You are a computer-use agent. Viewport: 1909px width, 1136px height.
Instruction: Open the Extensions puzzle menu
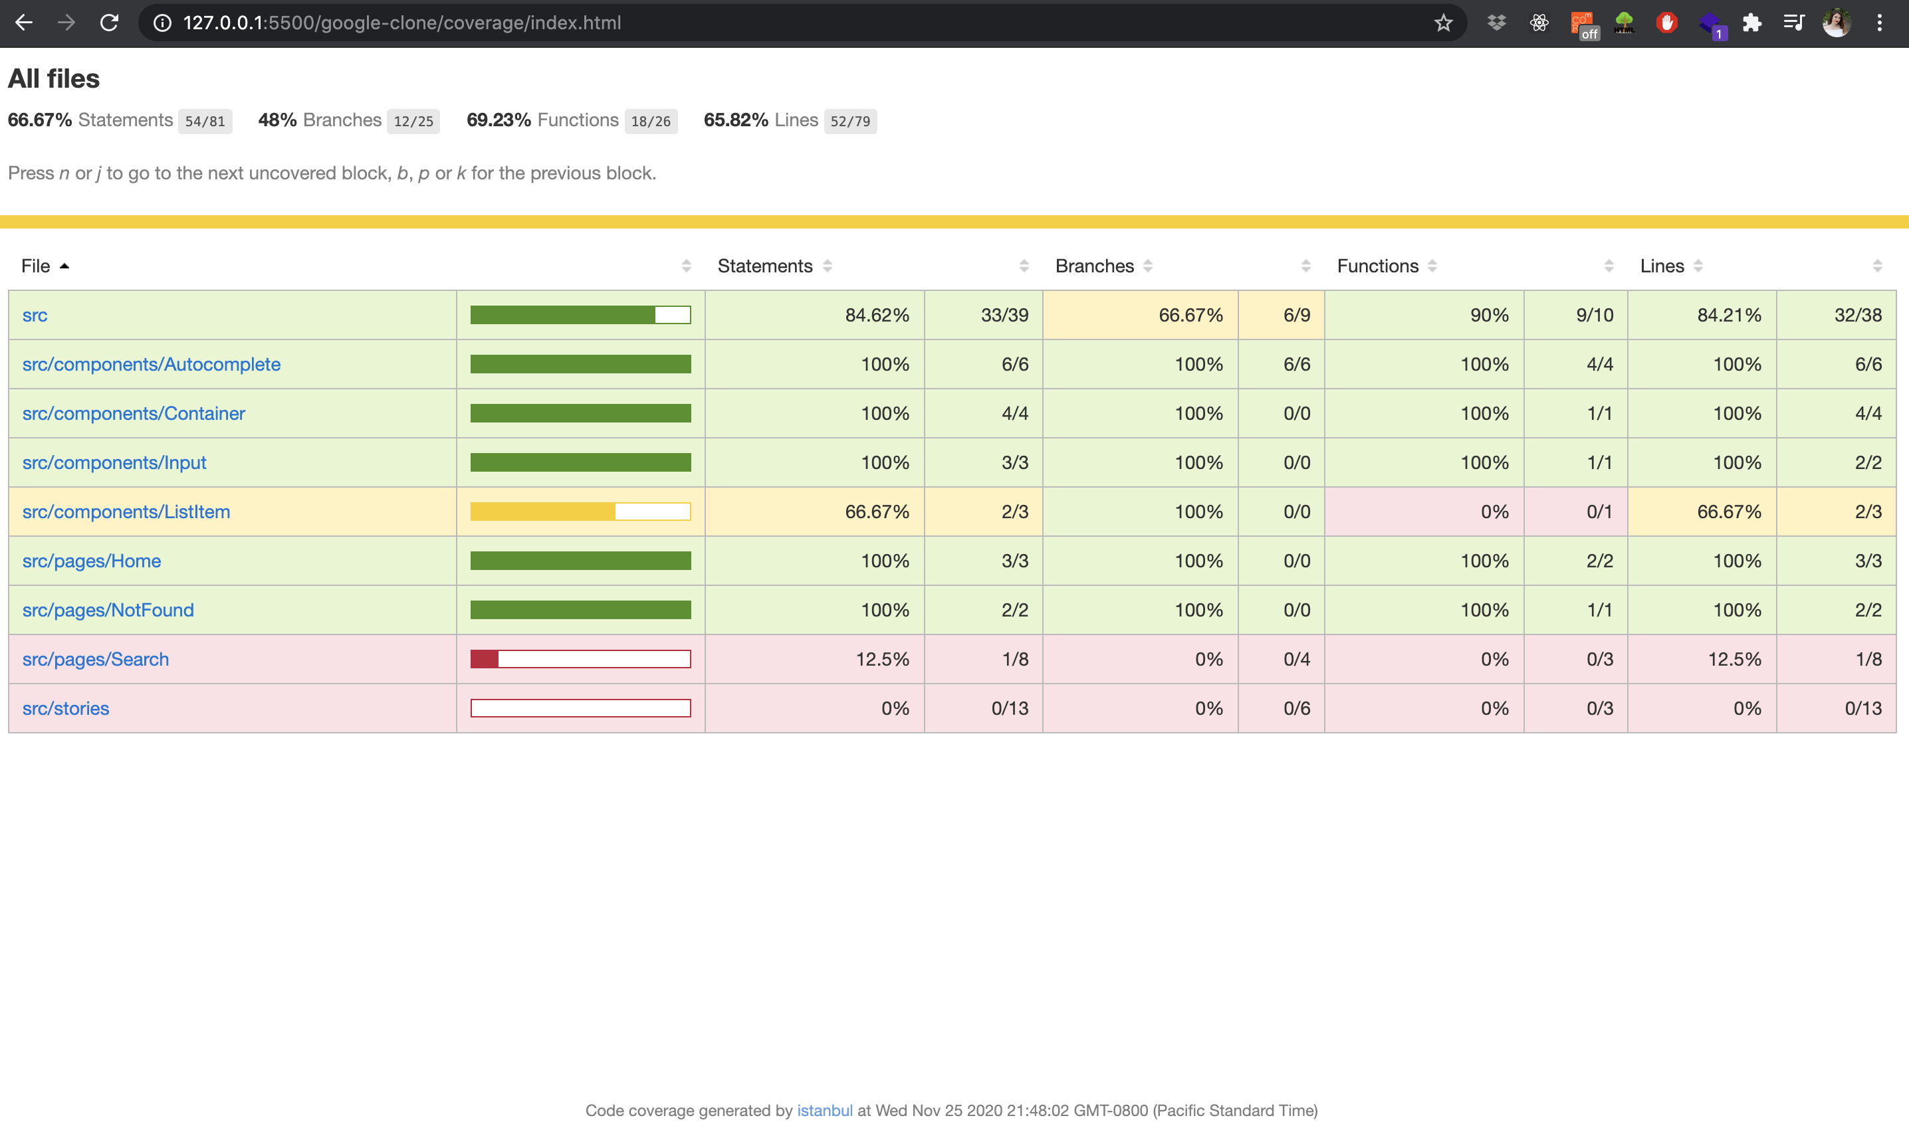pos(1752,23)
